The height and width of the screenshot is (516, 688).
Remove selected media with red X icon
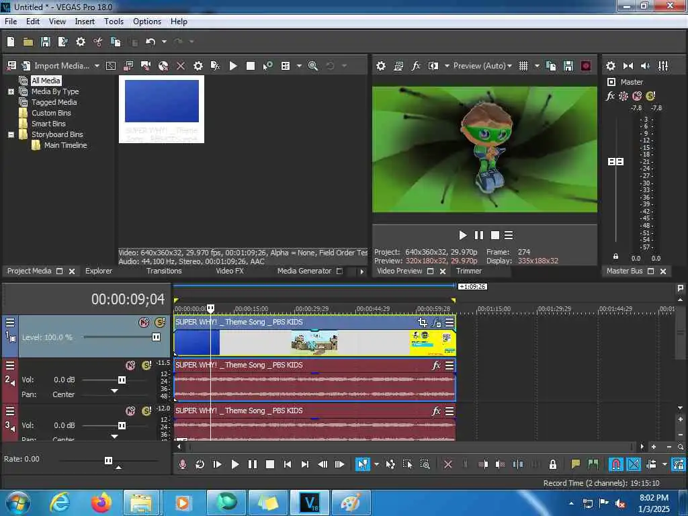tap(180, 66)
